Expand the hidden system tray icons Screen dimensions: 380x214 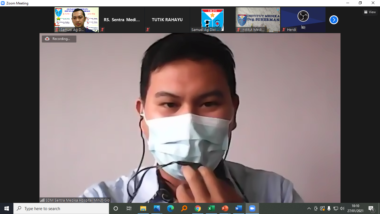pos(309,208)
